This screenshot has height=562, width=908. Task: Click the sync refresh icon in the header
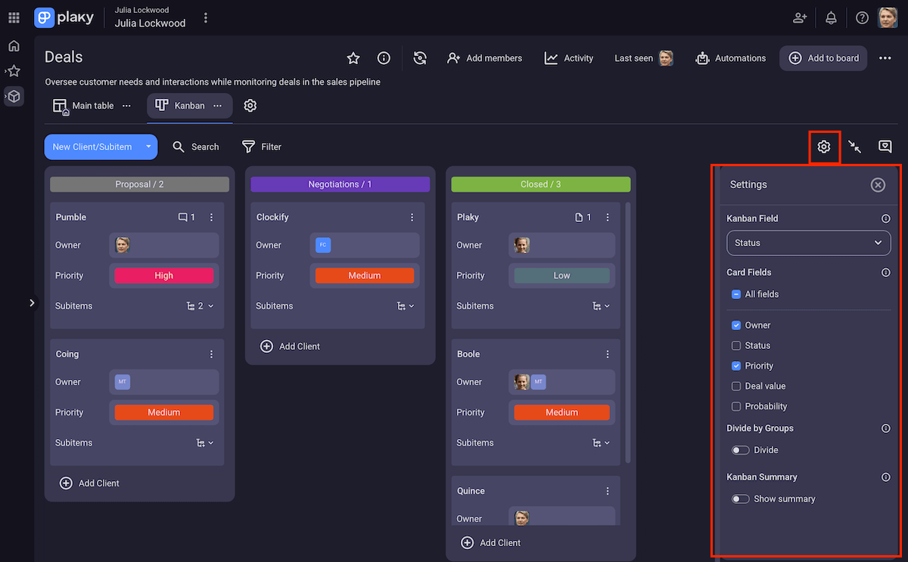(x=420, y=57)
